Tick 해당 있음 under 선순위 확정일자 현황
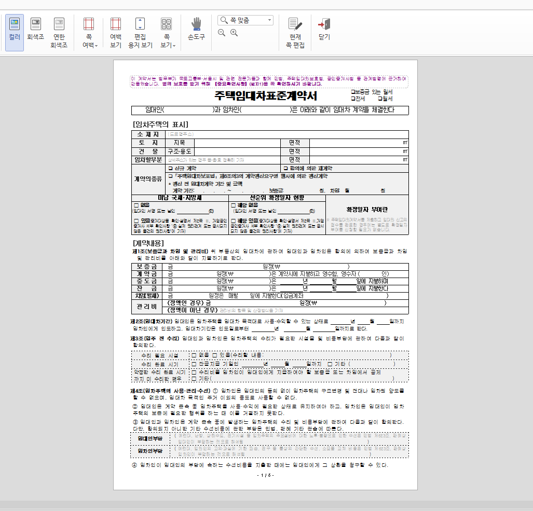This screenshot has height=511, width=533. pyautogui.click(x=234, y=220)
